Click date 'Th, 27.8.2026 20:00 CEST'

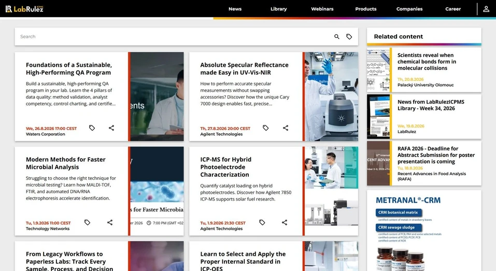[x=225, y=129]
